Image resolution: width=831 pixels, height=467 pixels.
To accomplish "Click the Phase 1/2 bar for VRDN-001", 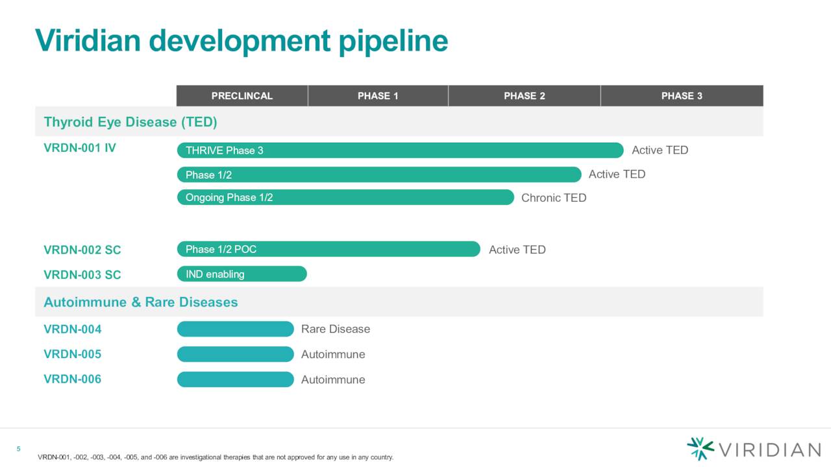I will click(x=379, y=174).
